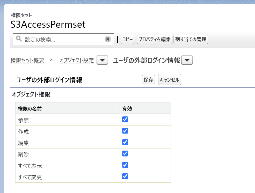Go to 権限セット概要 link
Screen dimensions: 255x193
click(x=27, y=60)
